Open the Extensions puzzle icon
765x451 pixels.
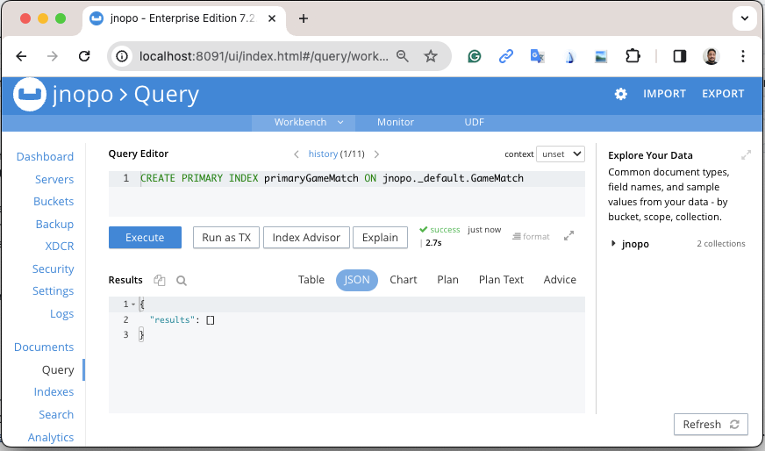coord(633,56)
